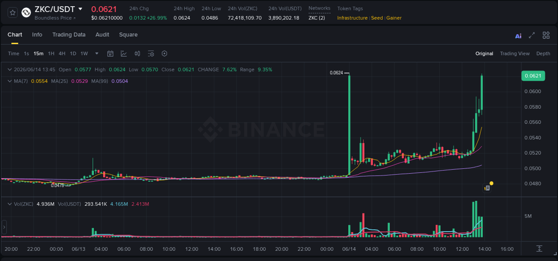Switch to the Audit tab
The width and height of the screenshot is (558, 261).
tap(102, 35)
